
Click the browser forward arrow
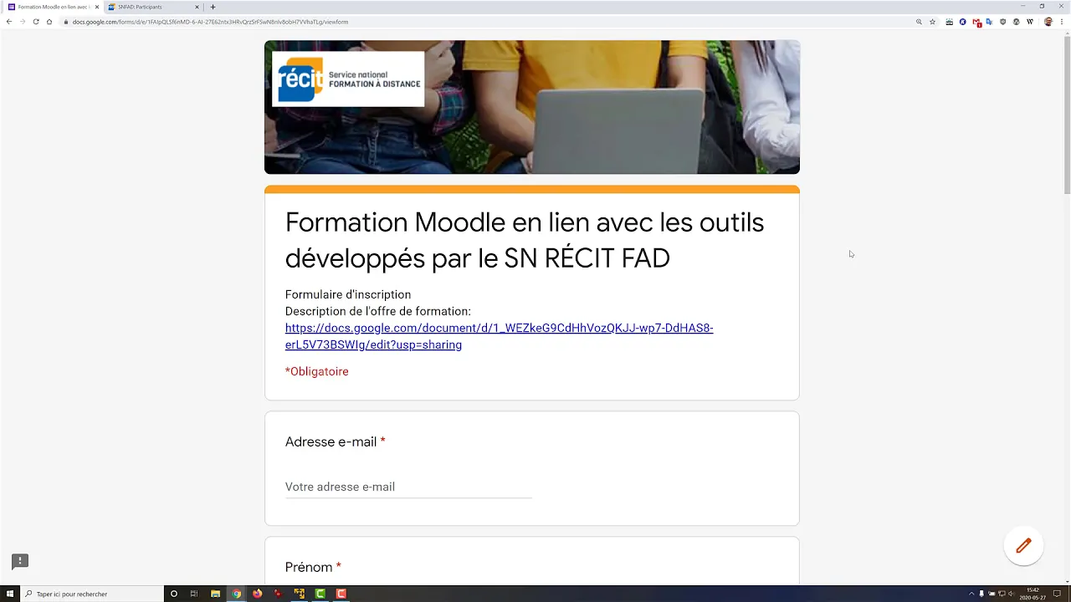click(x=23, y=22)
